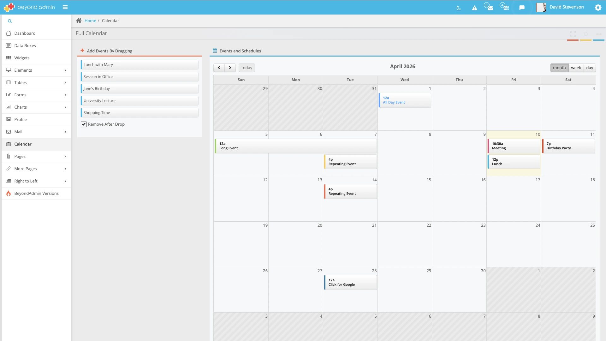Switch to month view
The width and height of the screenshot is (606, 341).
coord(559,68)
